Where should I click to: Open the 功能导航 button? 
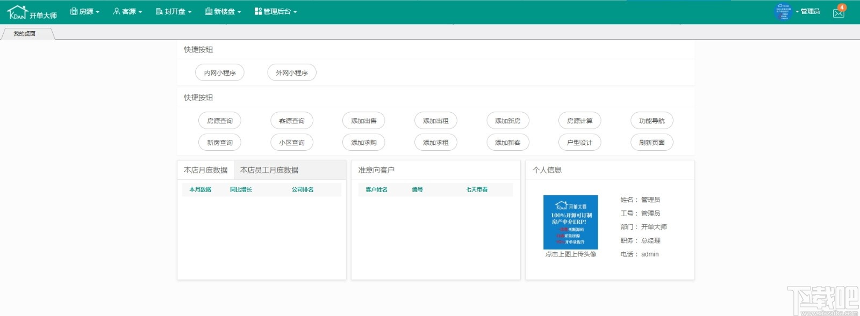(x=652, y=121)
